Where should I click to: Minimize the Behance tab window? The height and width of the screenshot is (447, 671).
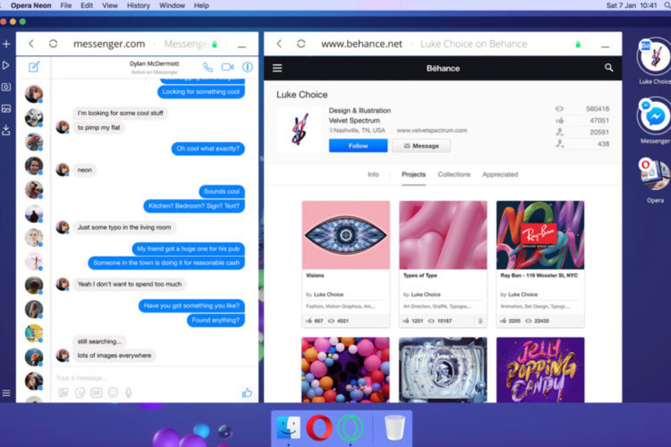point(605,46)
